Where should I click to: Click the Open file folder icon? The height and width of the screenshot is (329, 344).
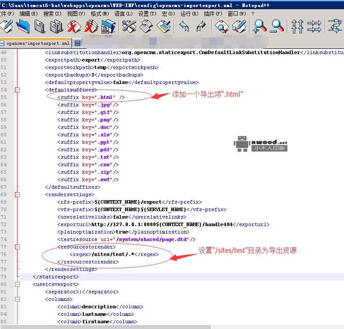(23, 26)
